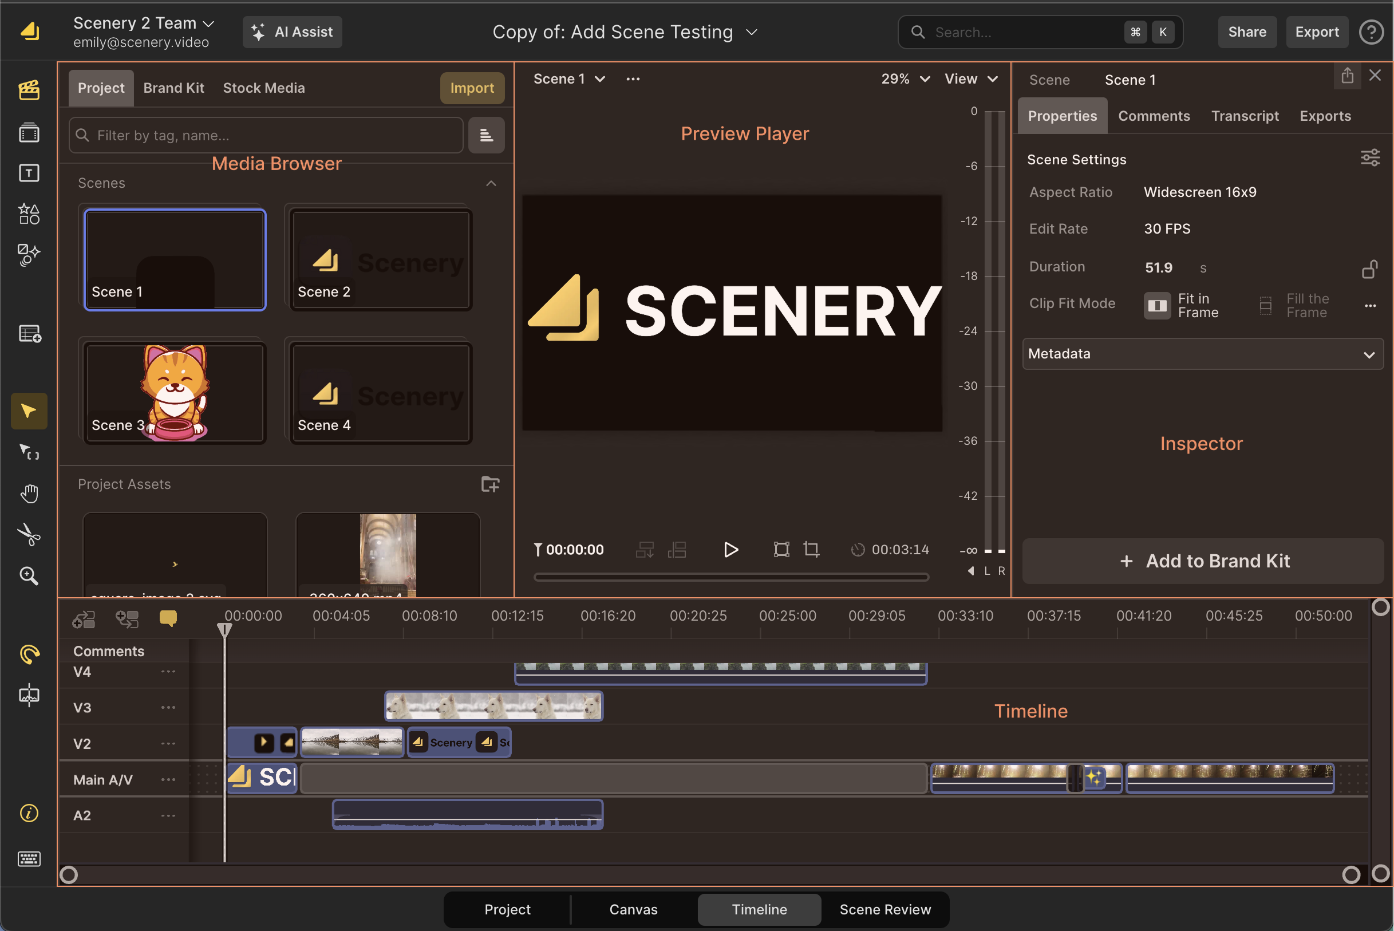This screenshot has height=931, width=1394.
Task: Toggle the duration lock icon
Action: pos(1369,269)
